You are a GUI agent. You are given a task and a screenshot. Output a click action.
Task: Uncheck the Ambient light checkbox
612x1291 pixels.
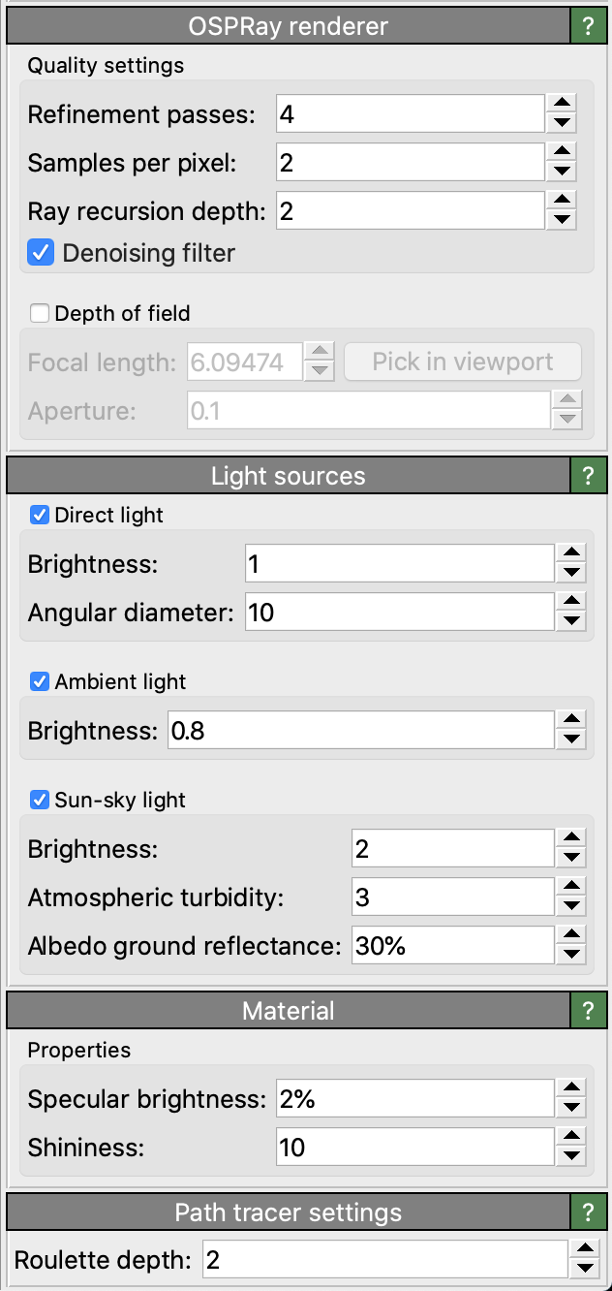click(40, 682)
